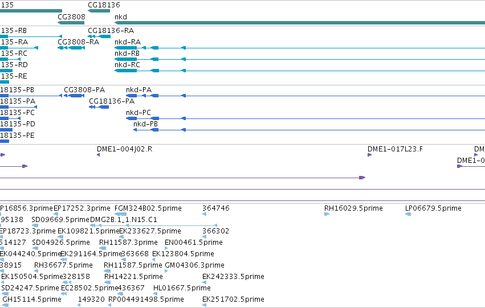The image size is (485, 308).
Task: Click the nkd-RA first exon block
Action: click(x=125, y=48)
